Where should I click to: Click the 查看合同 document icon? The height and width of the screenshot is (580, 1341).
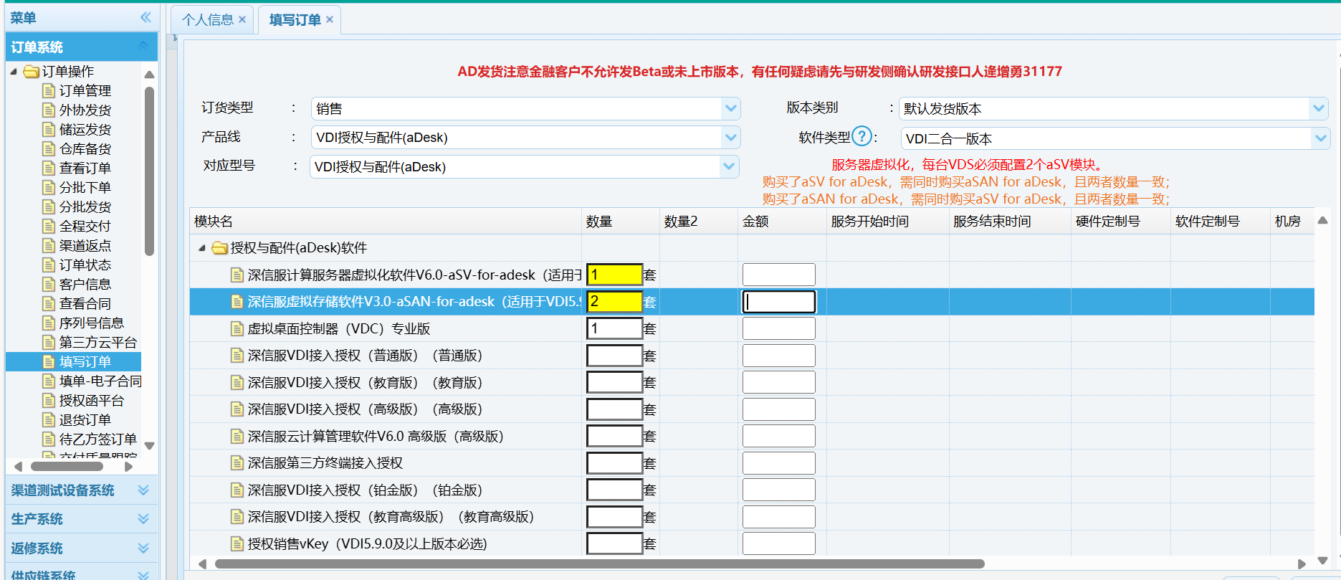pos(49,303)
